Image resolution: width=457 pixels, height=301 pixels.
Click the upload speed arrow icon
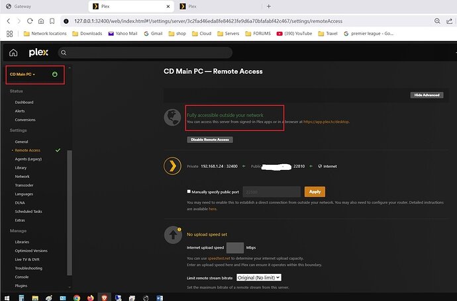[173, 235]
